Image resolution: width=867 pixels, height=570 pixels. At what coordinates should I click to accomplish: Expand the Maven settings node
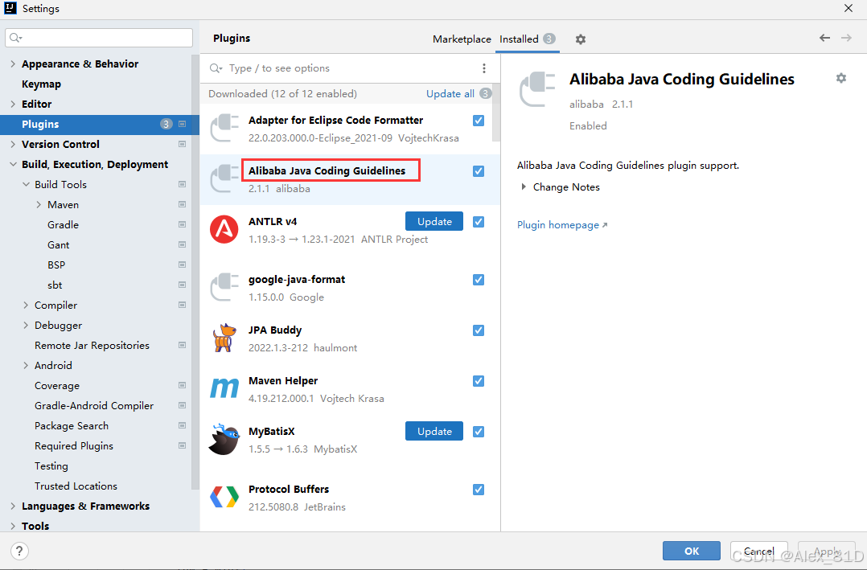click(38, 204)
